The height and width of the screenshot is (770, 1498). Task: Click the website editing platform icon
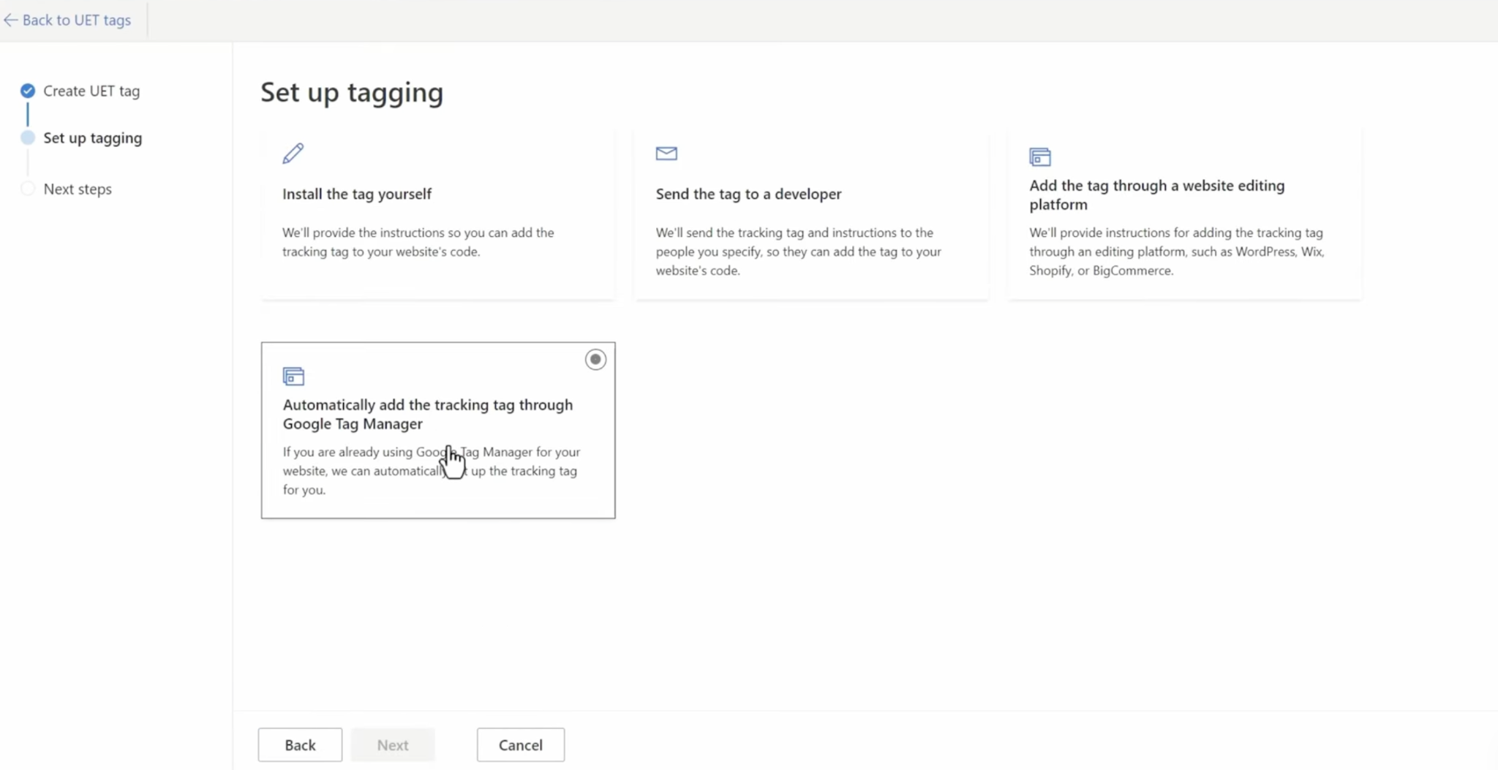pos(1040,156)
